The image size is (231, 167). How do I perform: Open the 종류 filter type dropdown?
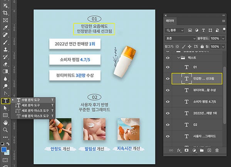[175, 30]
